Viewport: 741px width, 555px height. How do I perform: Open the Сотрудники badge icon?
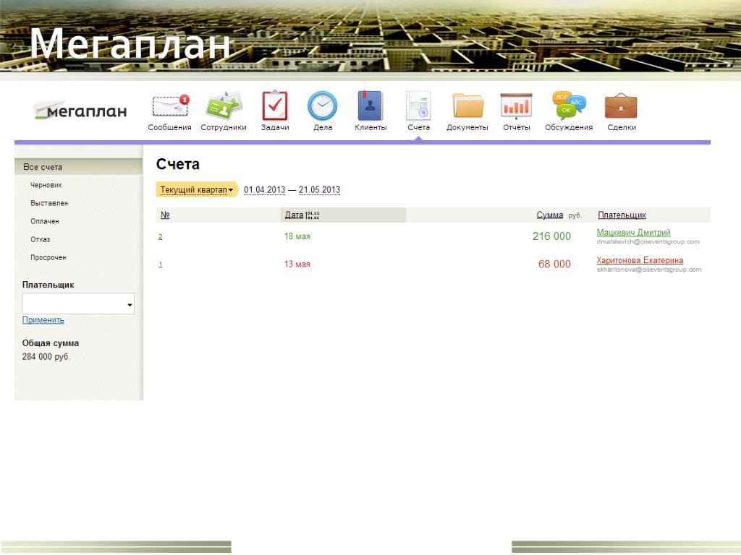pos(224,106)
